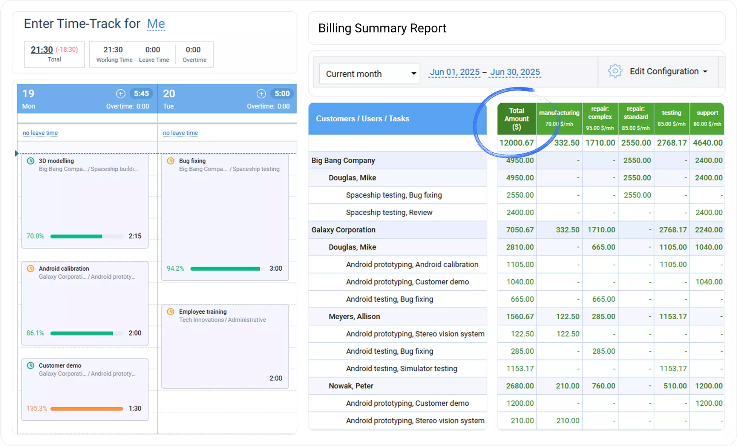The height and width of the screenshot is (446, 737).
Task: Open the Me user selector
Action: coord(156,24)
